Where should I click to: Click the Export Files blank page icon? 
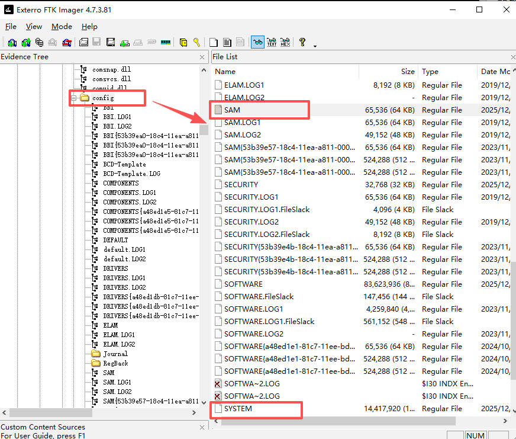tap(214, 42)
